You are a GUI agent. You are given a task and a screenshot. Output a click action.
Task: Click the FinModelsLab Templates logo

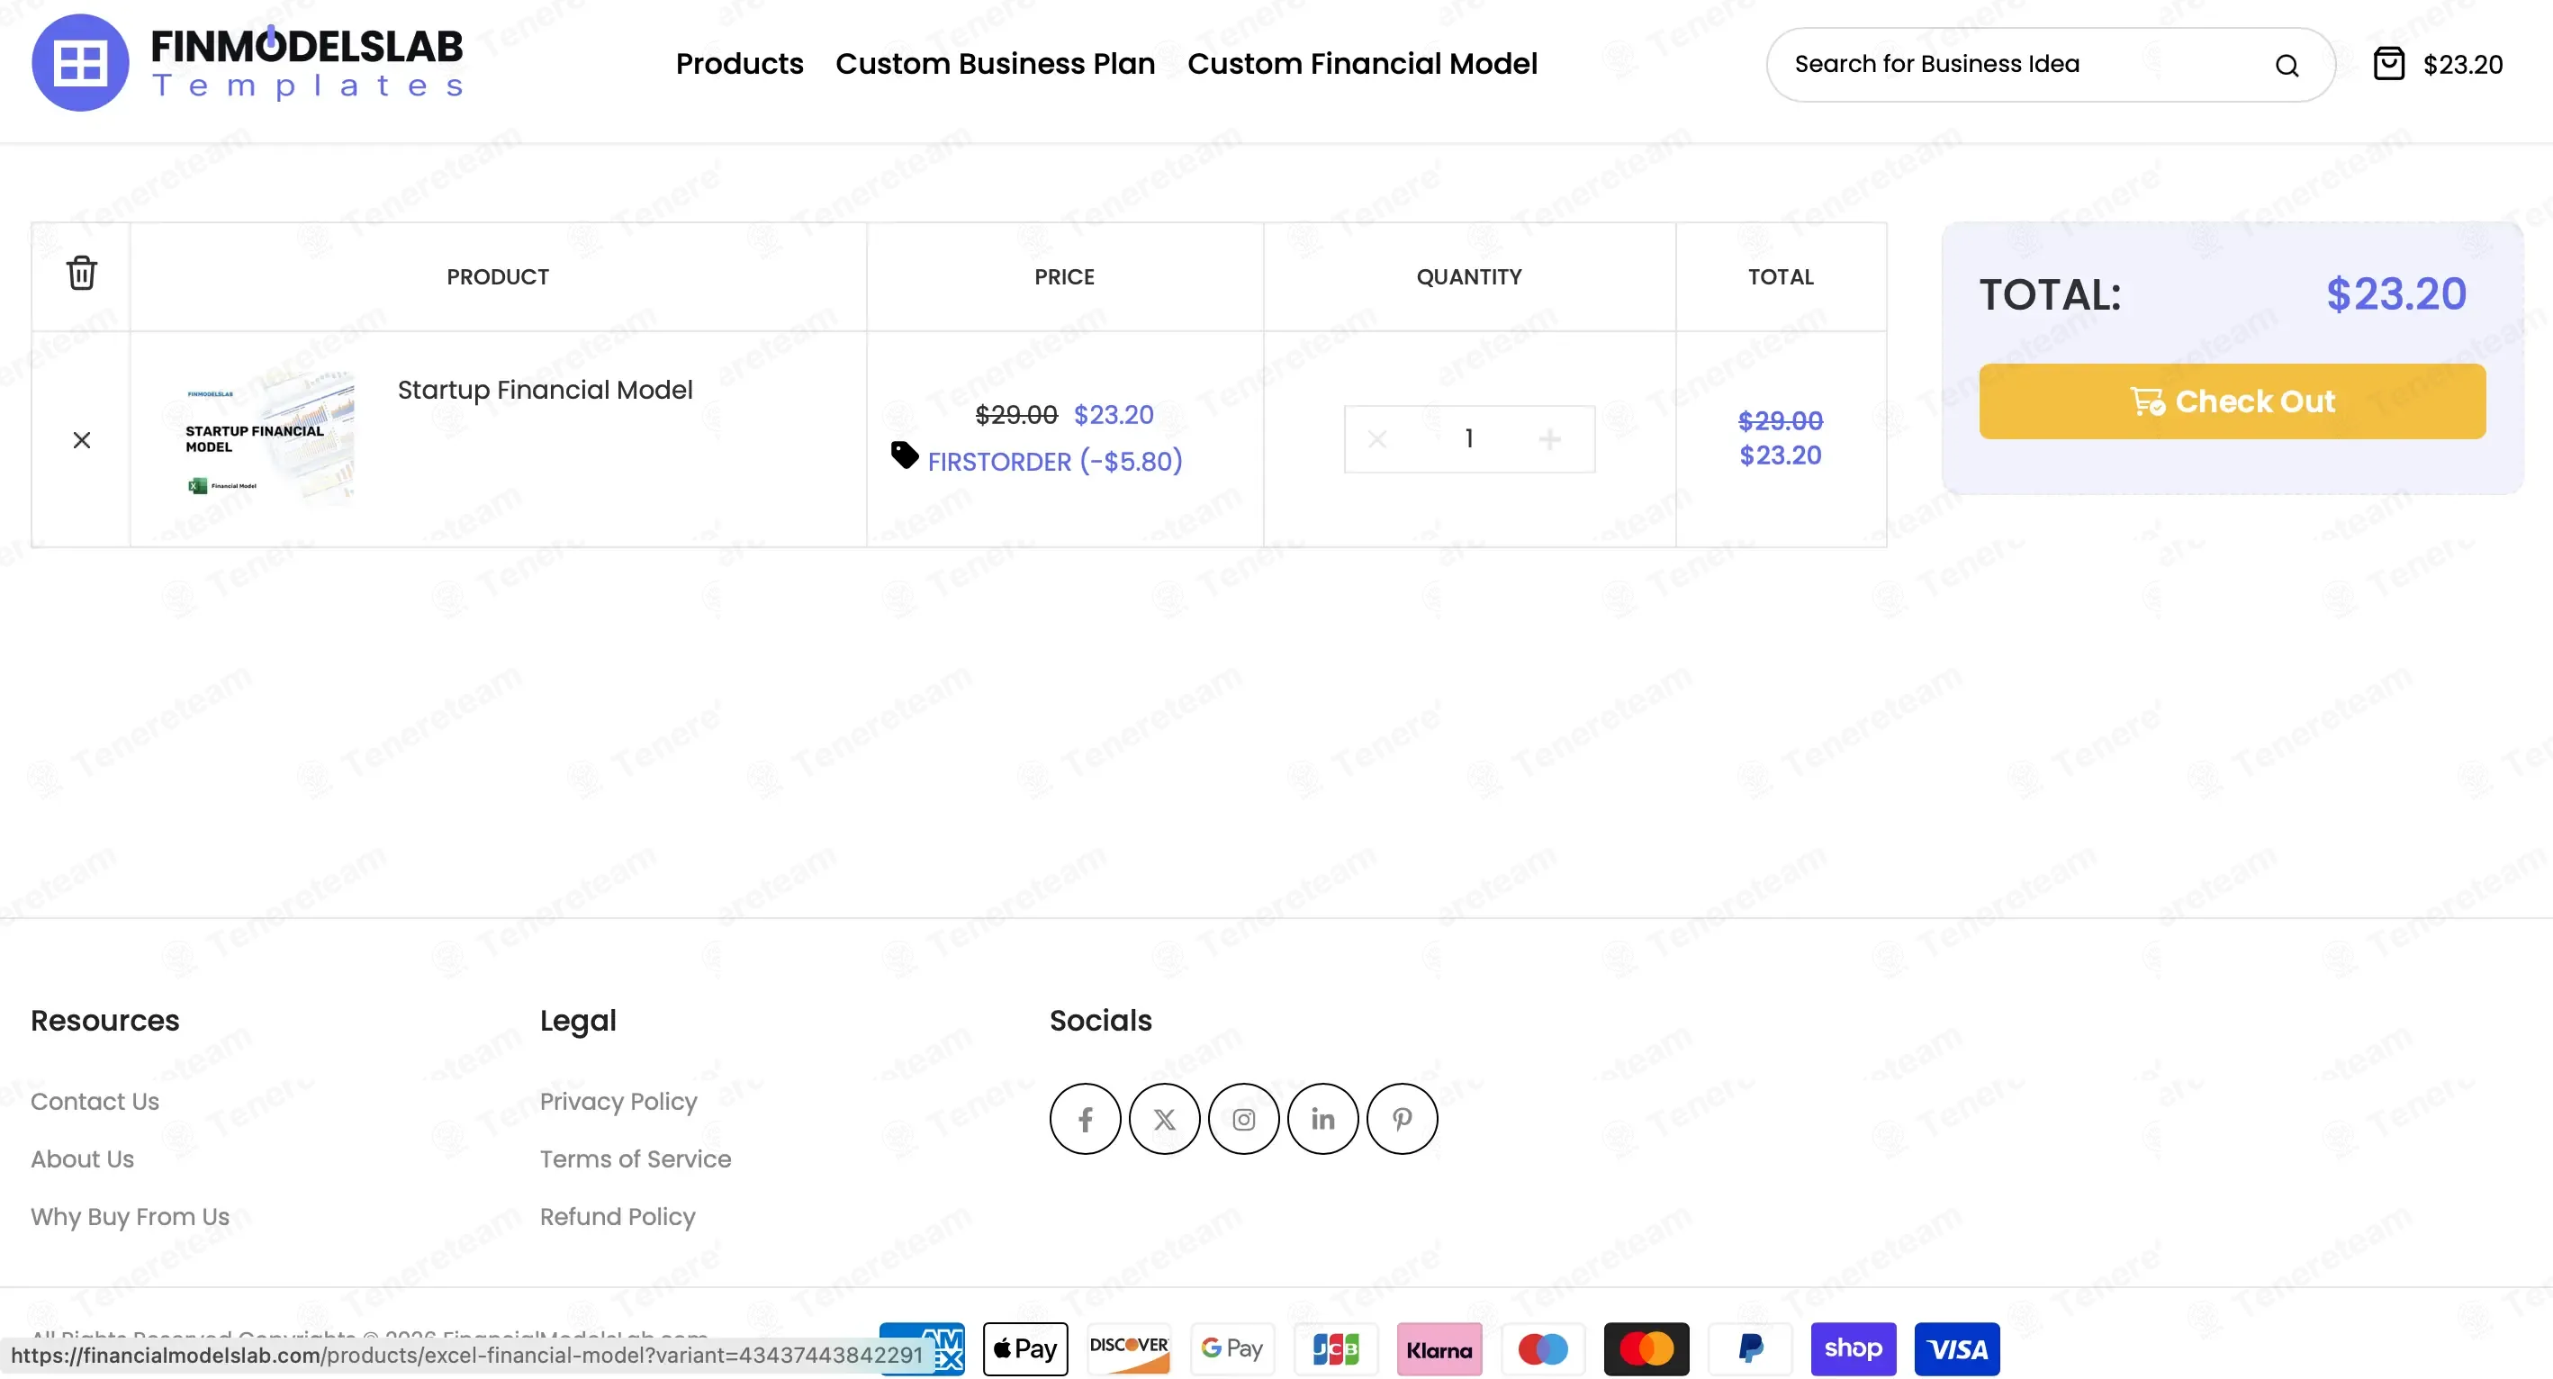pos(248,62)
